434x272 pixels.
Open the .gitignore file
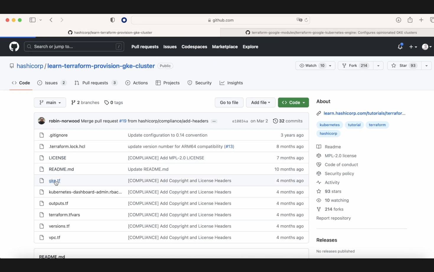(58, 135)
